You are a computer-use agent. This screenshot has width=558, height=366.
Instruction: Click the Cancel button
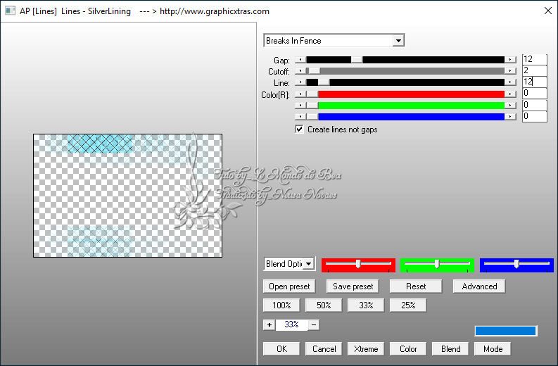(x=324, y=349)
